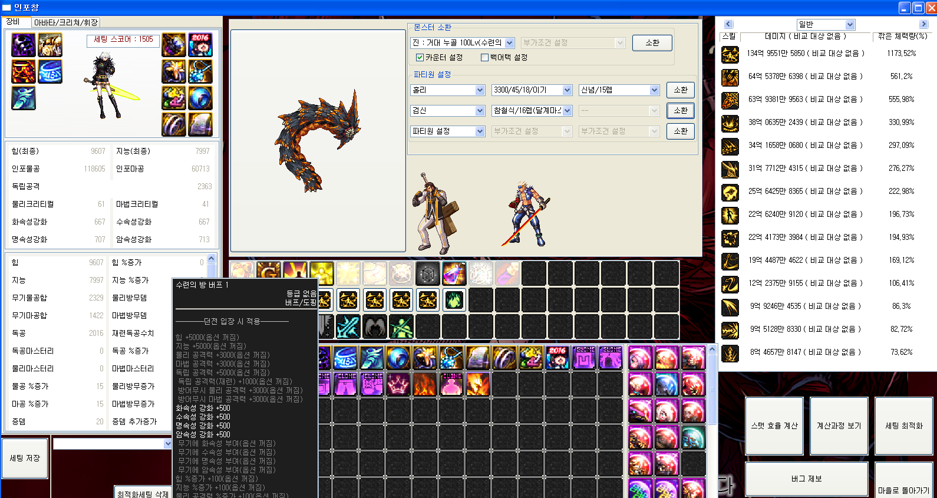This screenshot has width=937, height=498.
Task: Click the grey cube buff icon
Action: (428, 273)
